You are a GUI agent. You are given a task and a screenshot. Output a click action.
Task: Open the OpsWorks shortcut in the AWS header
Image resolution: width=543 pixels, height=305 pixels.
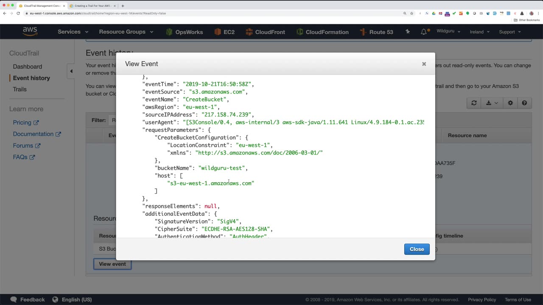(184, 32)
